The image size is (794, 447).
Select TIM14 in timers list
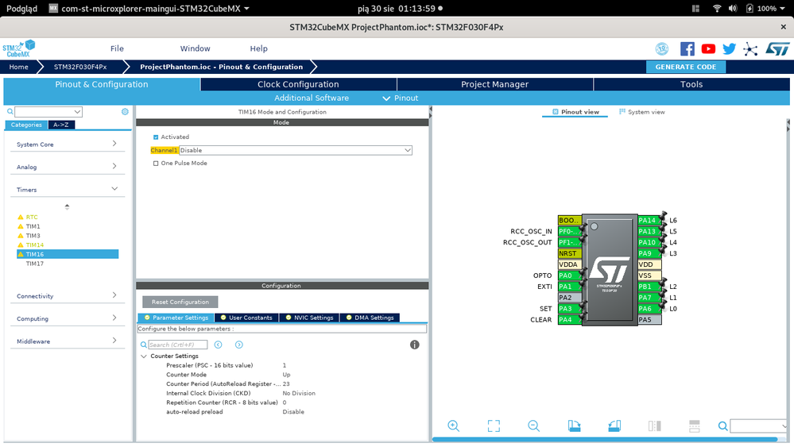click(x=34, y=245)
